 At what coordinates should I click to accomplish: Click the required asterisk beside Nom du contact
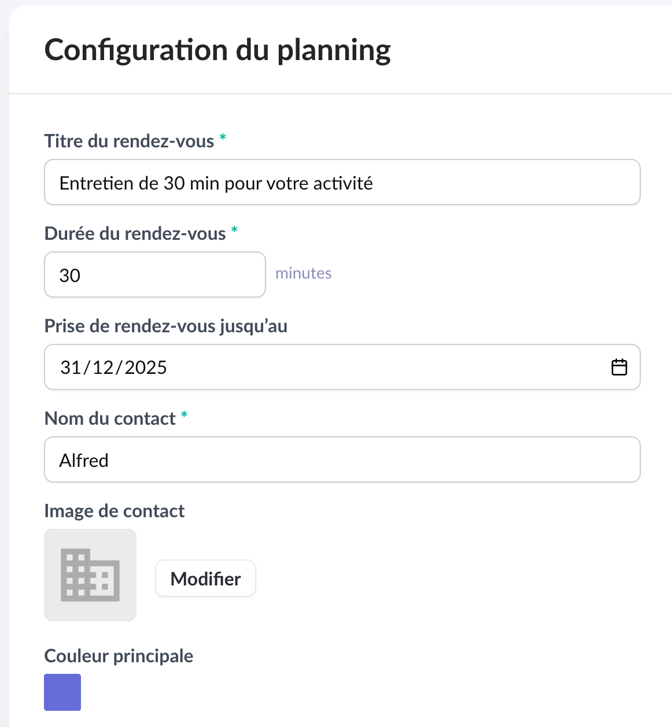coord(184,416)
